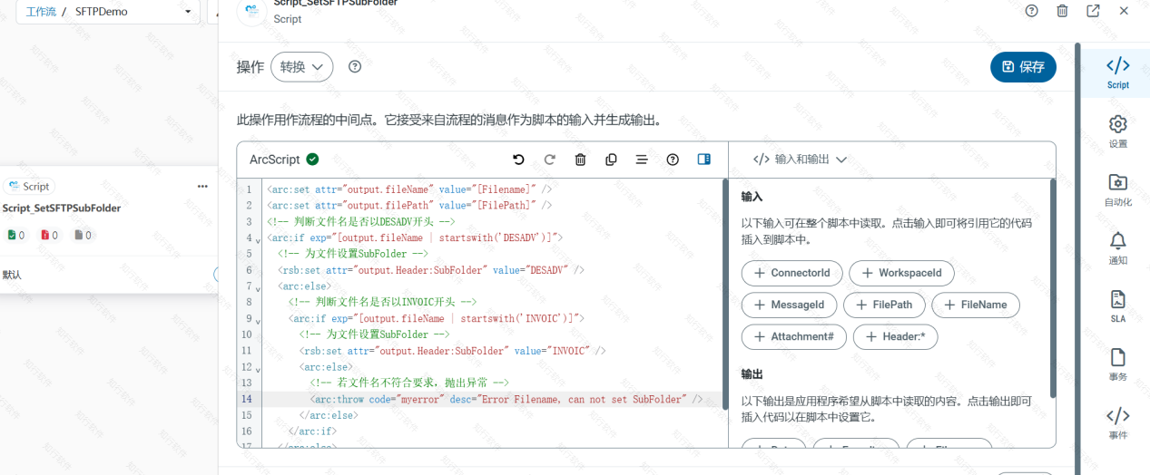The height and width of the screenshot is (475, 1150).
Task: Open the 转换 operation dropdown
Action: (301, 66)
